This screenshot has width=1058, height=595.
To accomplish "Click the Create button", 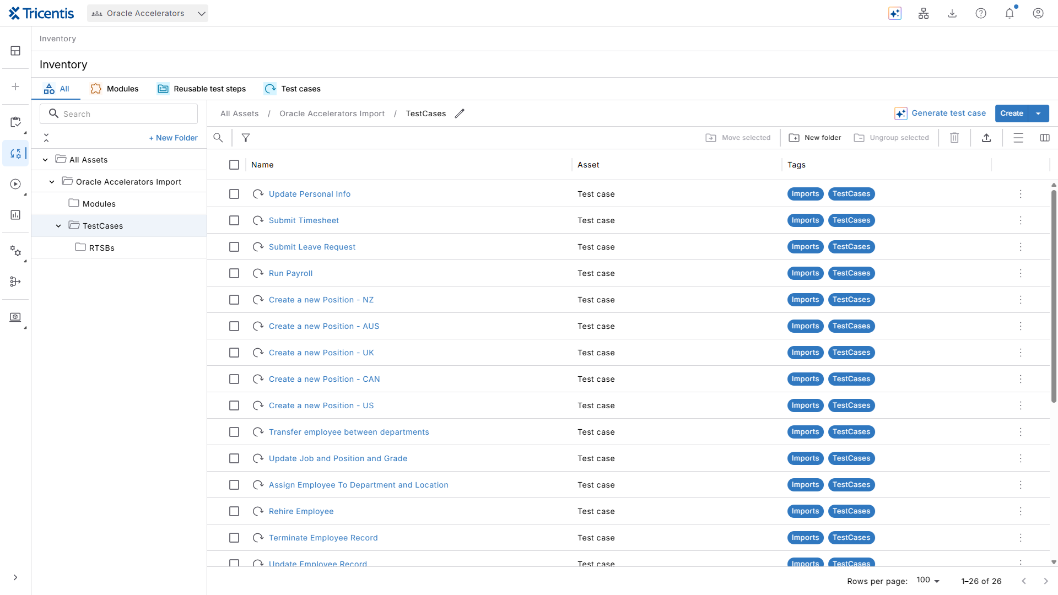I will 1012,113.
